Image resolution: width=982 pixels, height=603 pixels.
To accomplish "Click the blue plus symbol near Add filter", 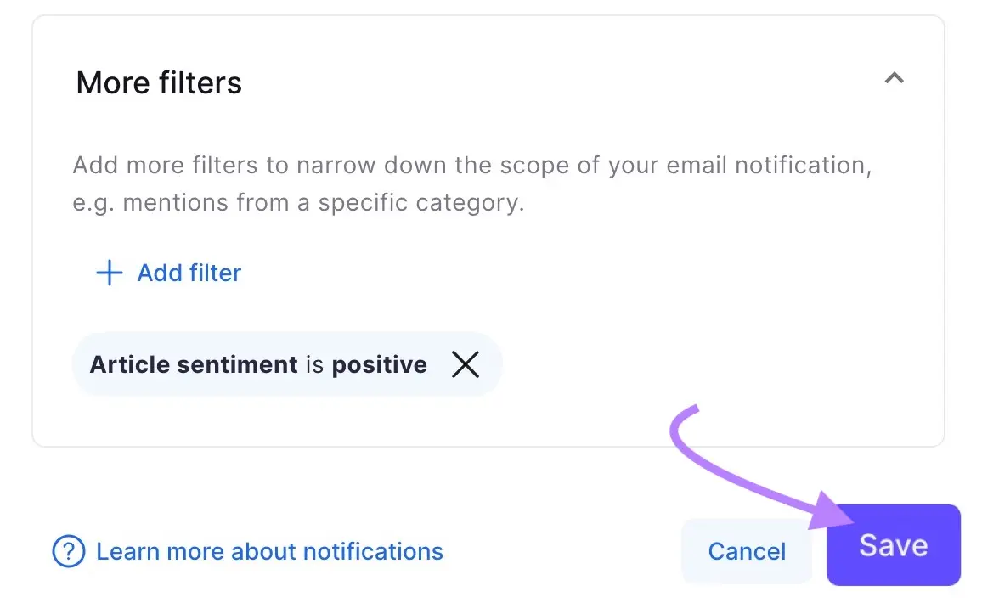I will tap(108, 273).
